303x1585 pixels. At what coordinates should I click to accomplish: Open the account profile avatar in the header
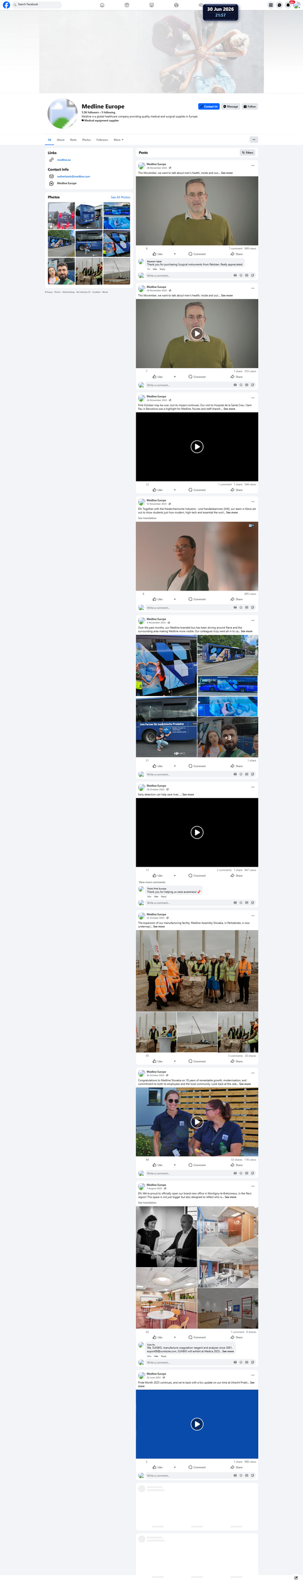tap(296, 5)
